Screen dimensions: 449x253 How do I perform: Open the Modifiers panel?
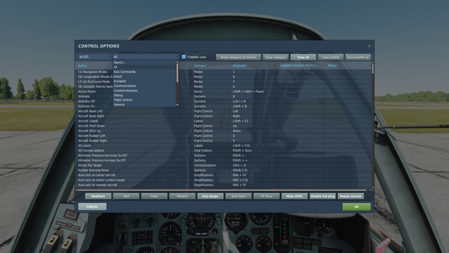tap(98, 196)
